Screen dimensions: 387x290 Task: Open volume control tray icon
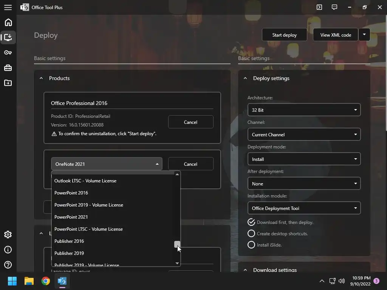(x=342, y=281)
